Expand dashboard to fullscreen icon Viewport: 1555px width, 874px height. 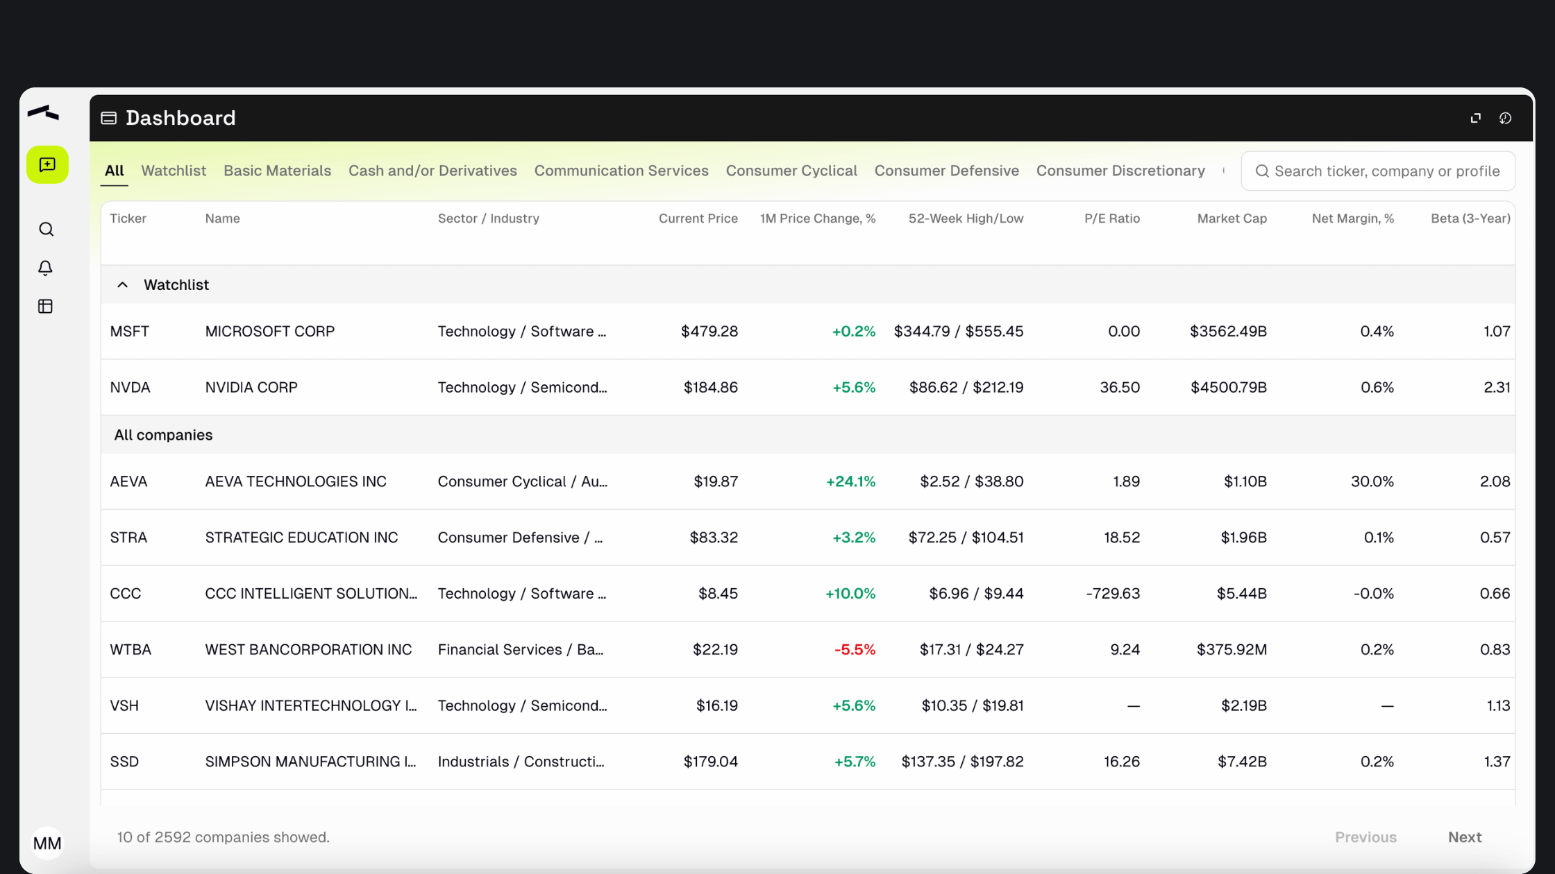1475,119
